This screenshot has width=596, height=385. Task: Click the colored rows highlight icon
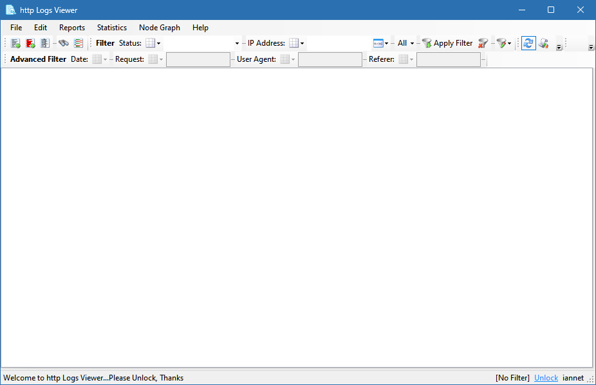(78, 43)
